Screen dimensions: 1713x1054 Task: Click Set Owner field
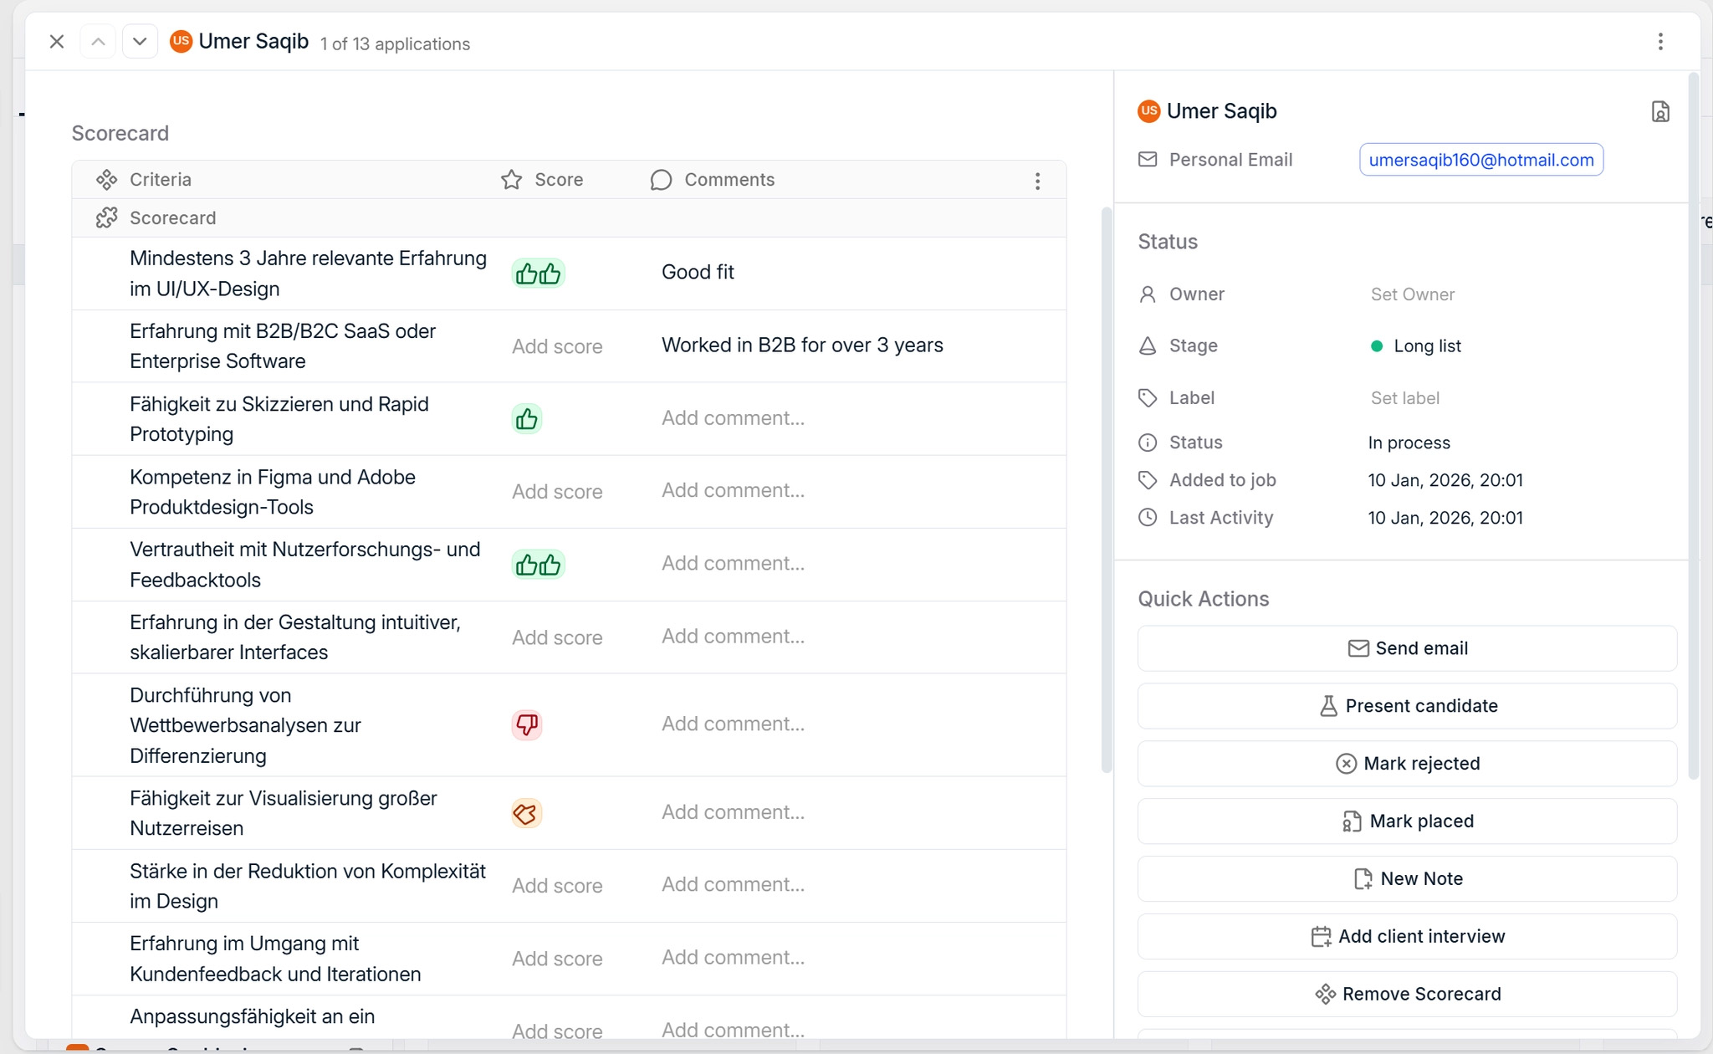(x=1412, y=294)
